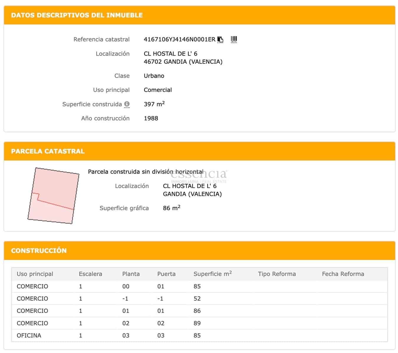Click the barcode icon beside the reference number
This screenshot has width=398, height=353.
(x=234, y=39)
